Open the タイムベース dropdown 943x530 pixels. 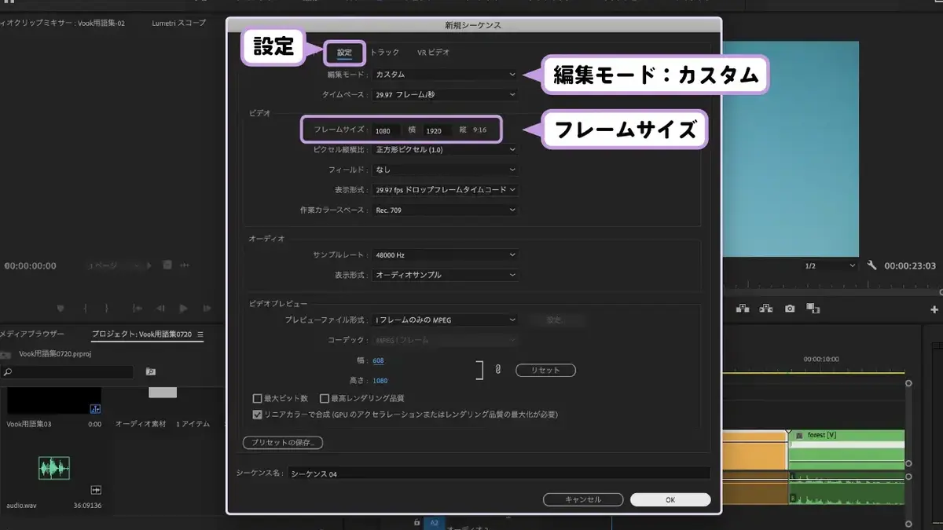tap(445, 94)
